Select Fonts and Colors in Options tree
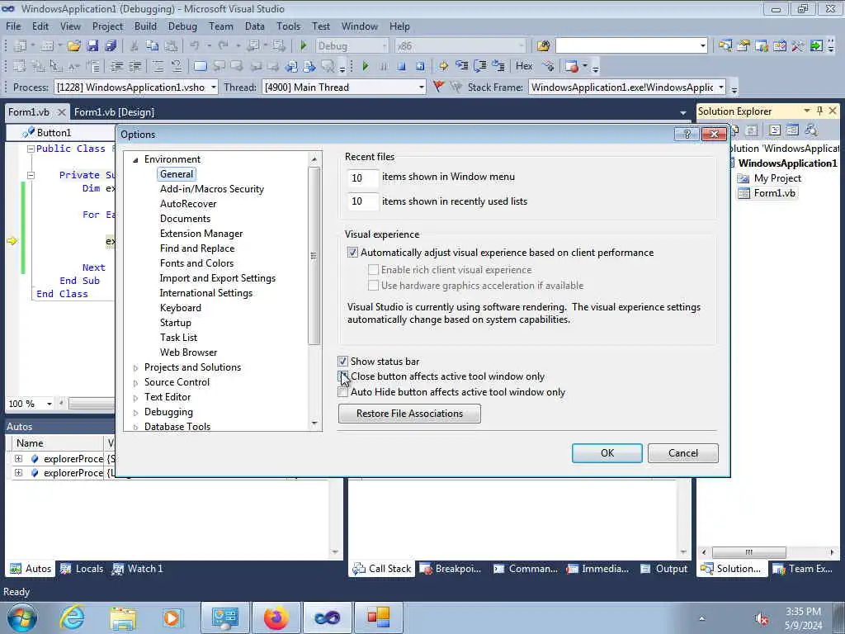 tap(196, 263)
